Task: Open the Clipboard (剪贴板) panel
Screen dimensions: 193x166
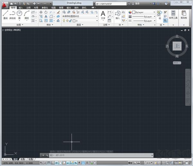Action: click(x=184, y=15)
